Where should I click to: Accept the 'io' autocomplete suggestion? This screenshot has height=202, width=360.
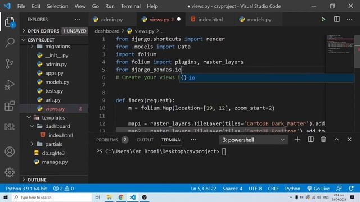(267, 77)
